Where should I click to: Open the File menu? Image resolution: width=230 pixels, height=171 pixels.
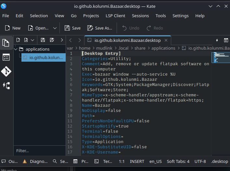point(6,16)
